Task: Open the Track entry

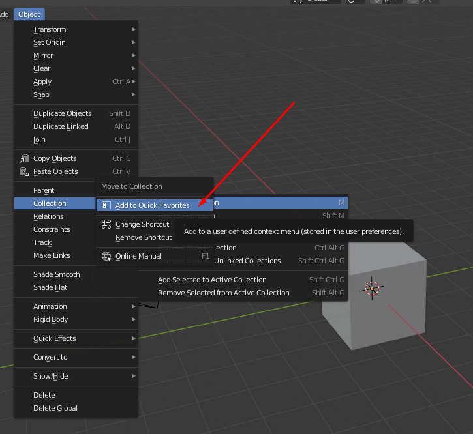Action: (x=55, y=242)
